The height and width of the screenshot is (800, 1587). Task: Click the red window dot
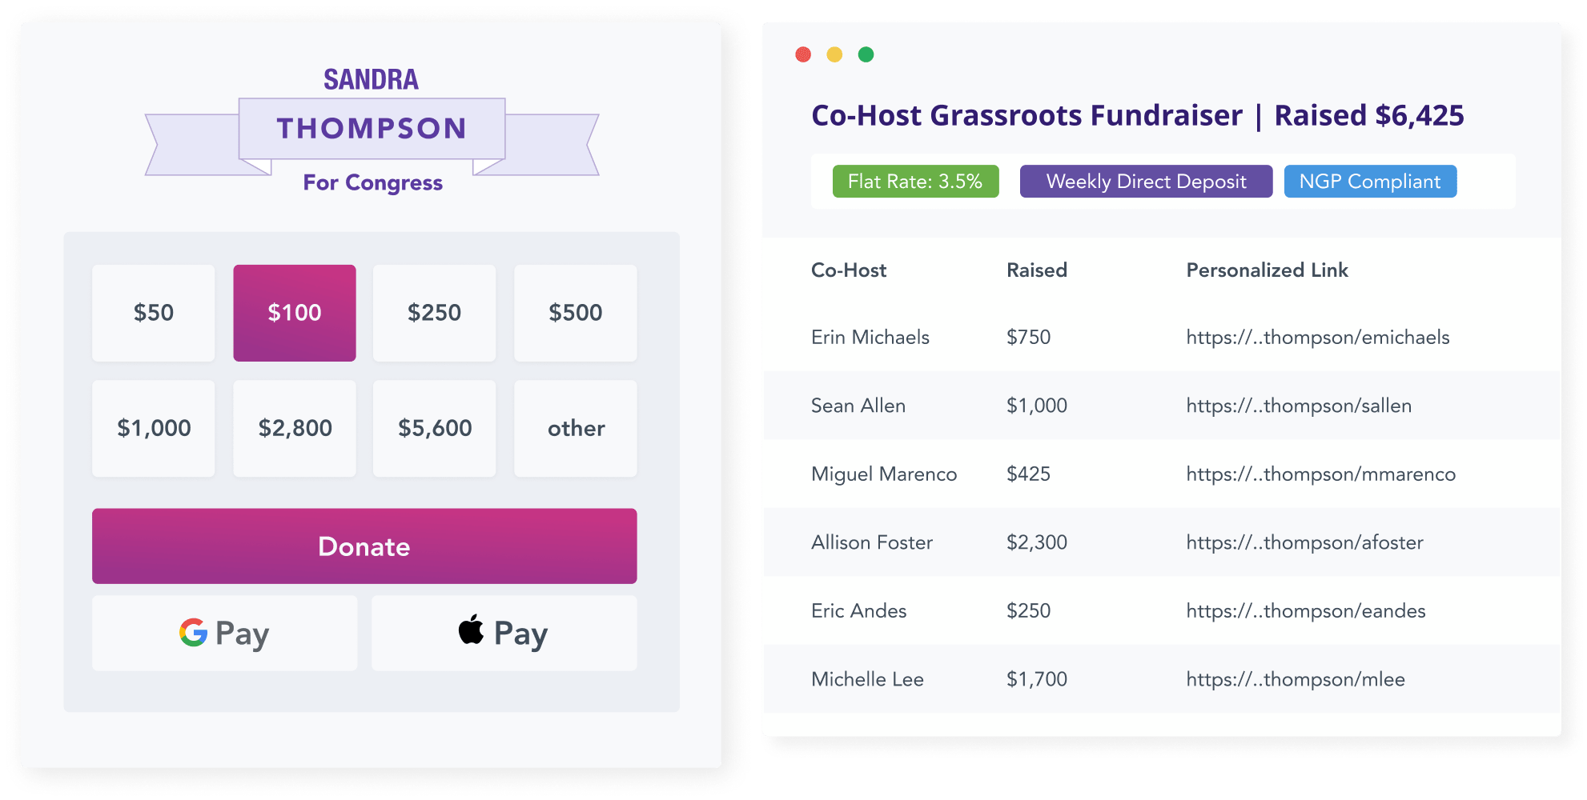[803, 54]
